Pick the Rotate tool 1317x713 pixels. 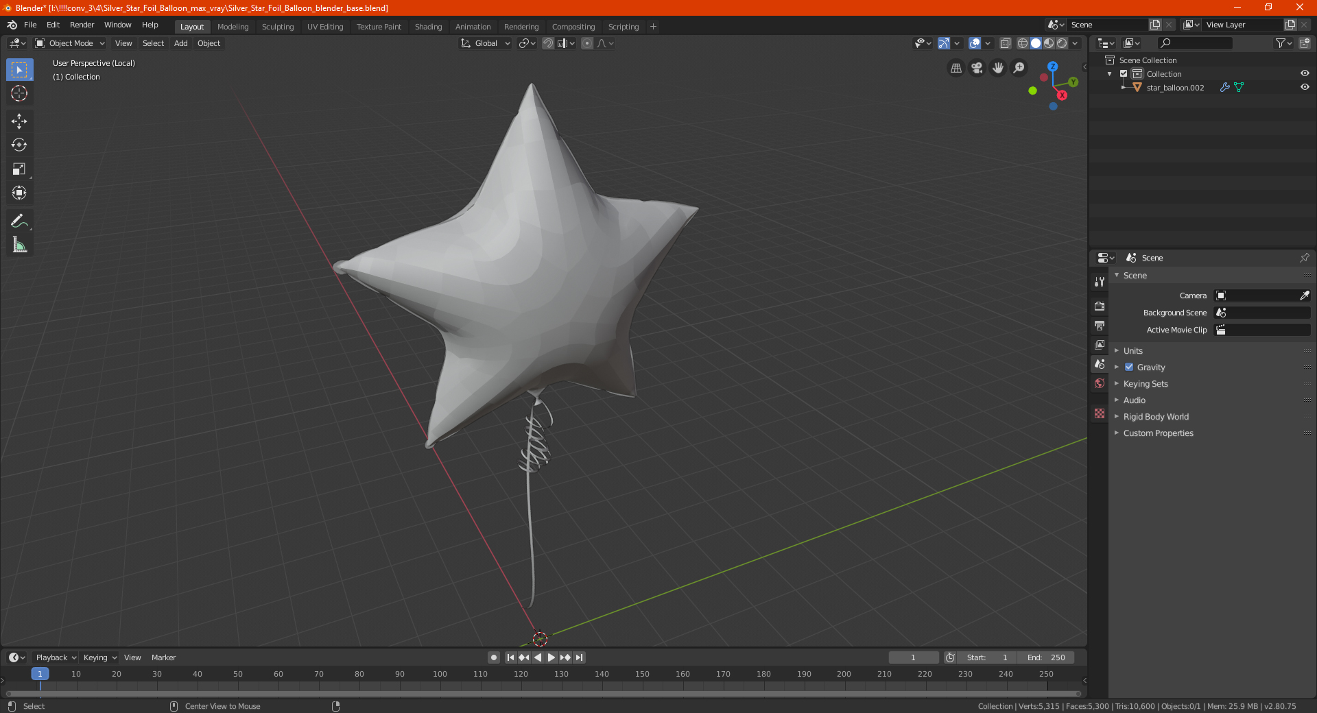point(19,145)
